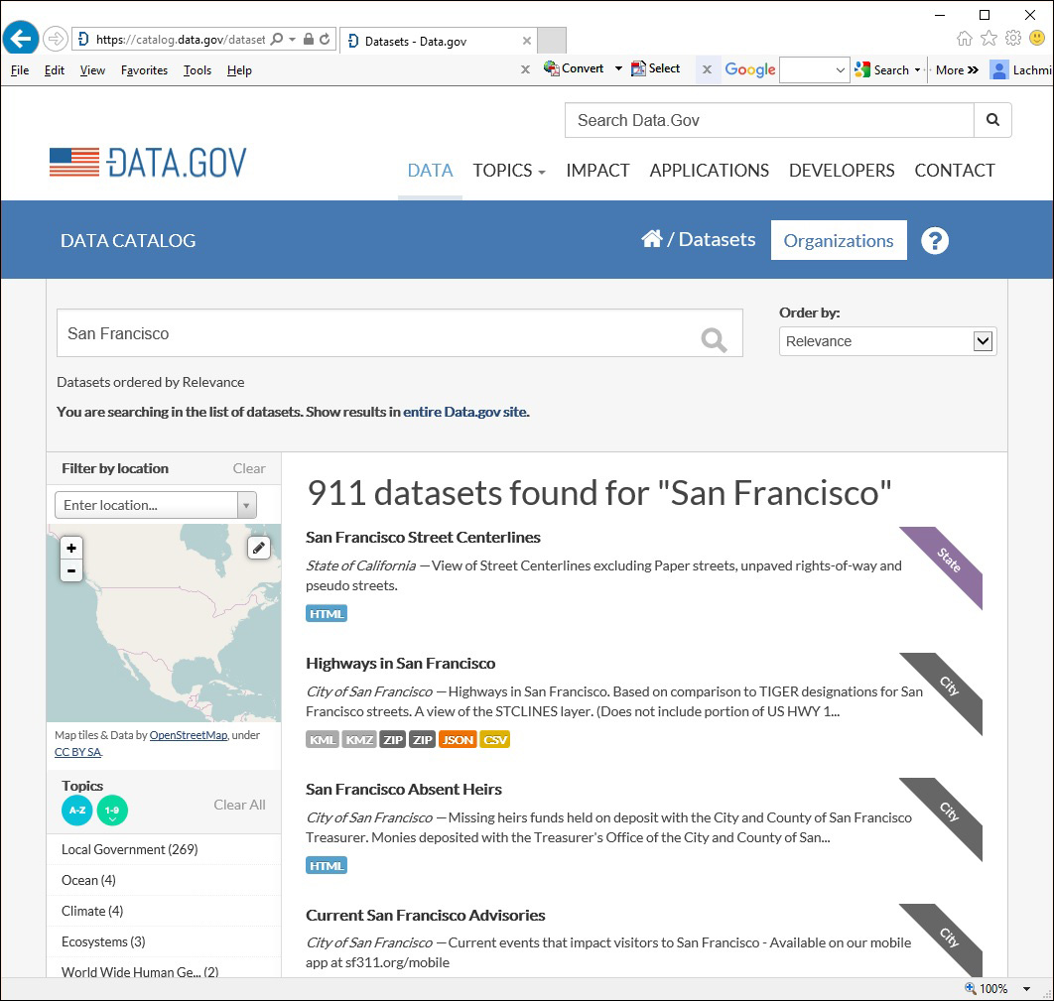Close the Datasets - Data.gov tab
Screen dimensions: 1054x1001
pos(527,41)
